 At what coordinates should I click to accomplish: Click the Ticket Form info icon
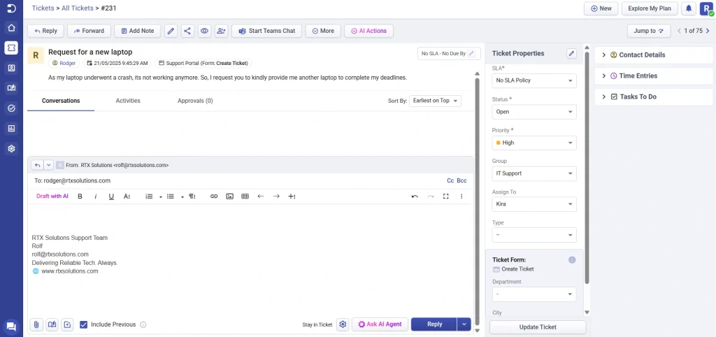tap(572, 260)
